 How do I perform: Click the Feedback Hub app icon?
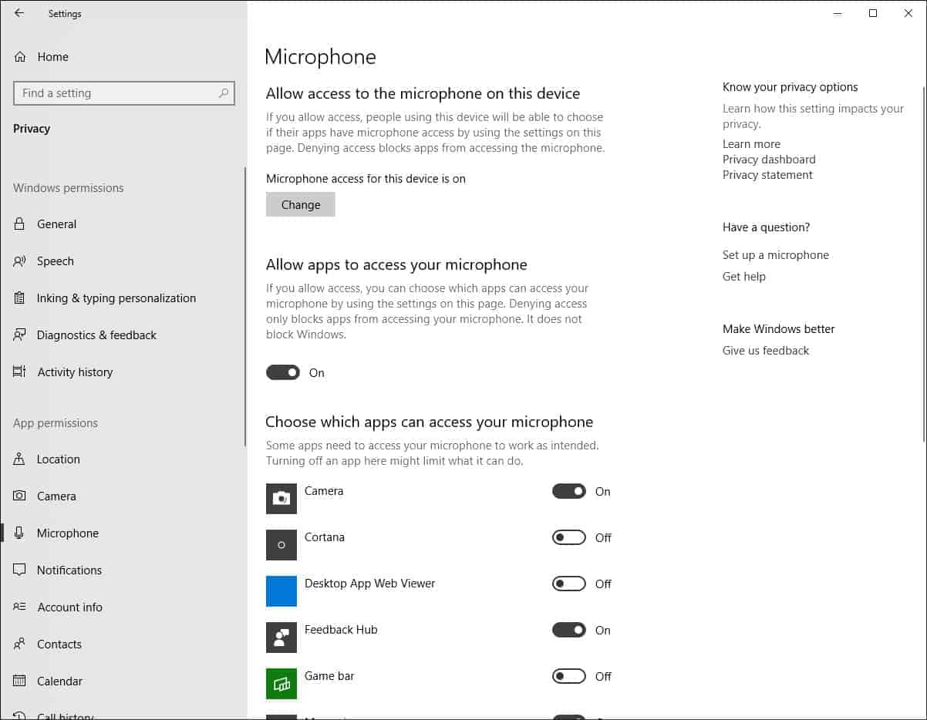281,638
